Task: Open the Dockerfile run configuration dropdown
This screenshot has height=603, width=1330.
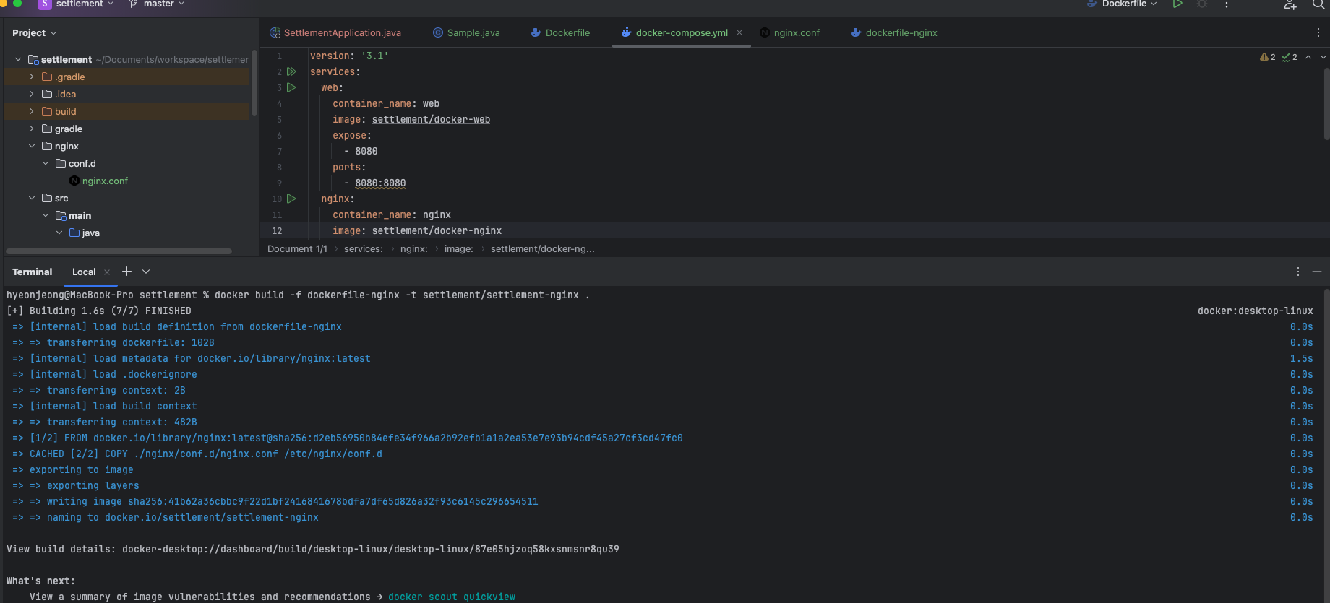Action: [x=1122, y=4]
